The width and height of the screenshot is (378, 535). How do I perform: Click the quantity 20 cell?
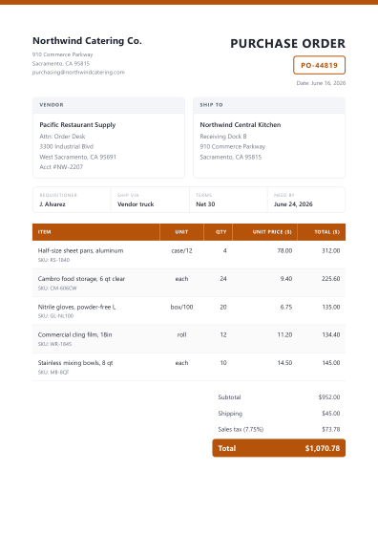[x=223, y=307]
